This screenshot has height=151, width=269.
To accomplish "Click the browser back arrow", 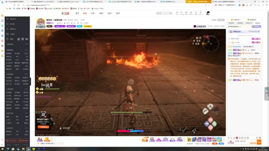I will pyautogui.click(x=7, y=5).
